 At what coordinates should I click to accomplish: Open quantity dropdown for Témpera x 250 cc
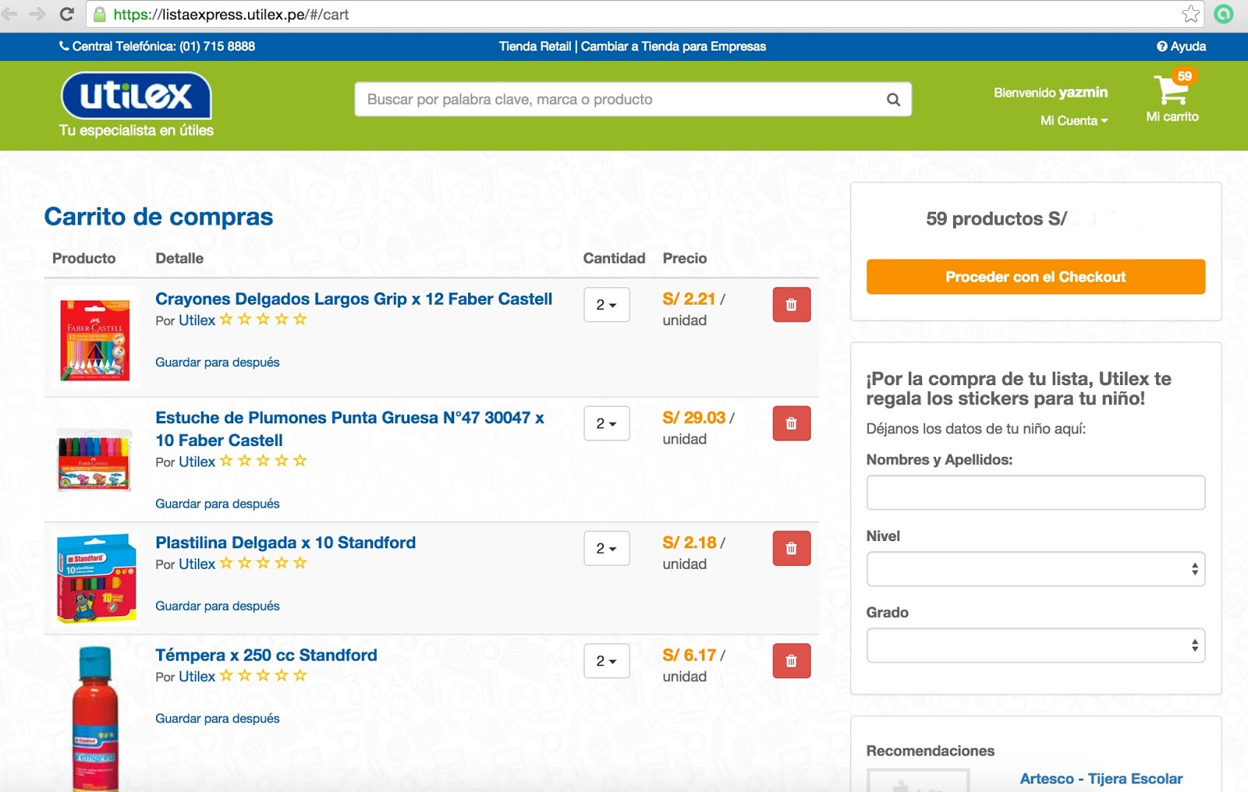pos(607,661)
